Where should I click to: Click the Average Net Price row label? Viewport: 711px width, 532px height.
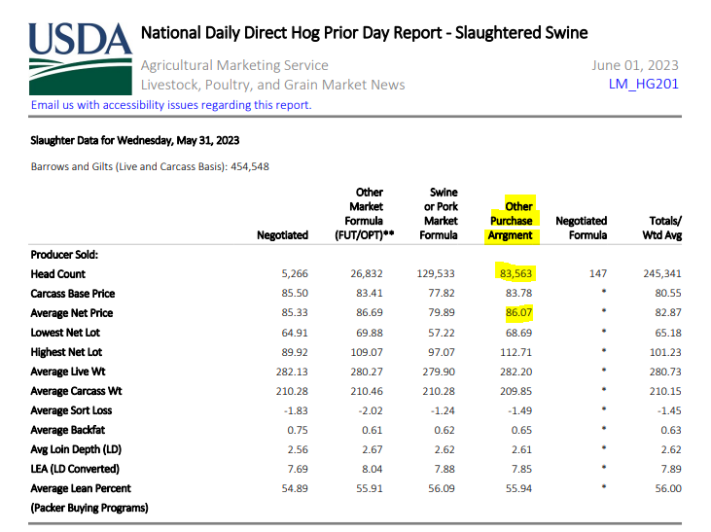click(72, 313)
